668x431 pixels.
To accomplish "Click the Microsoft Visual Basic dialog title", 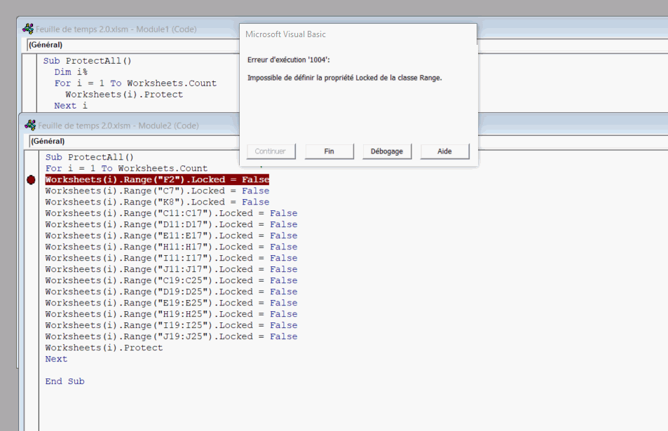I will point(285,34).
